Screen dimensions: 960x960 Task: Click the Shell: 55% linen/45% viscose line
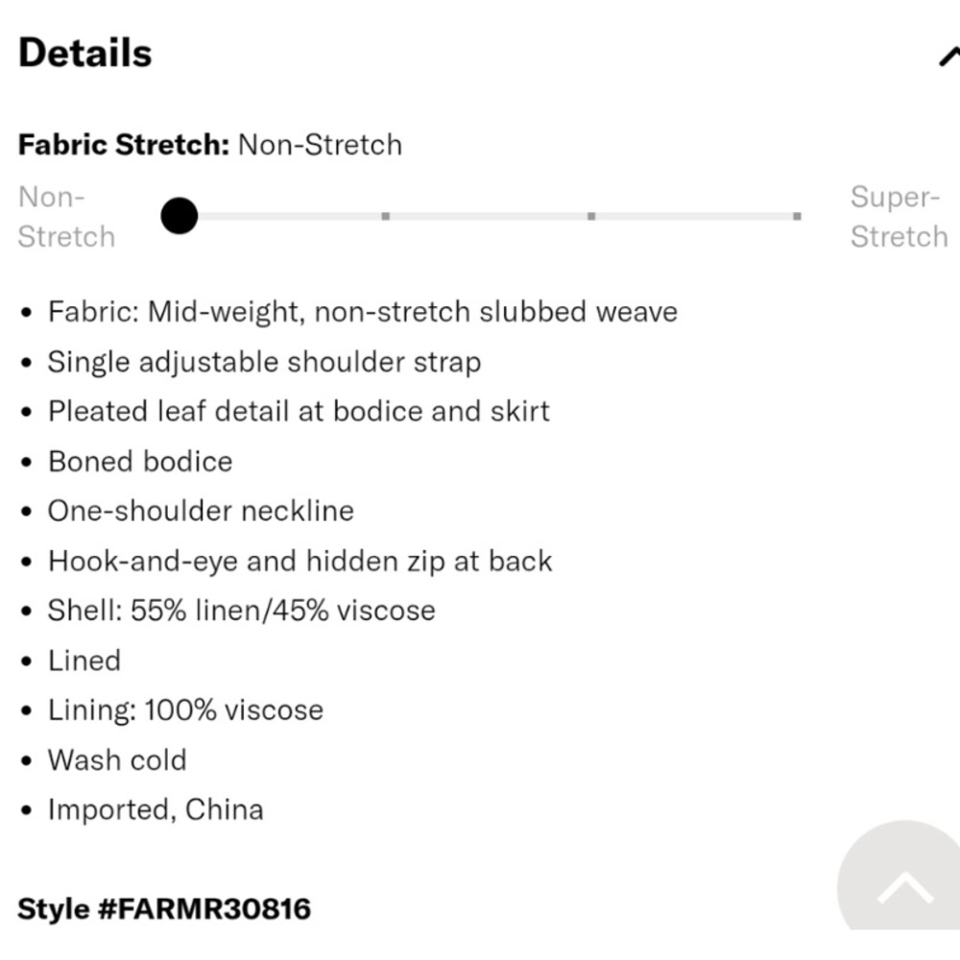click(241, 611)
